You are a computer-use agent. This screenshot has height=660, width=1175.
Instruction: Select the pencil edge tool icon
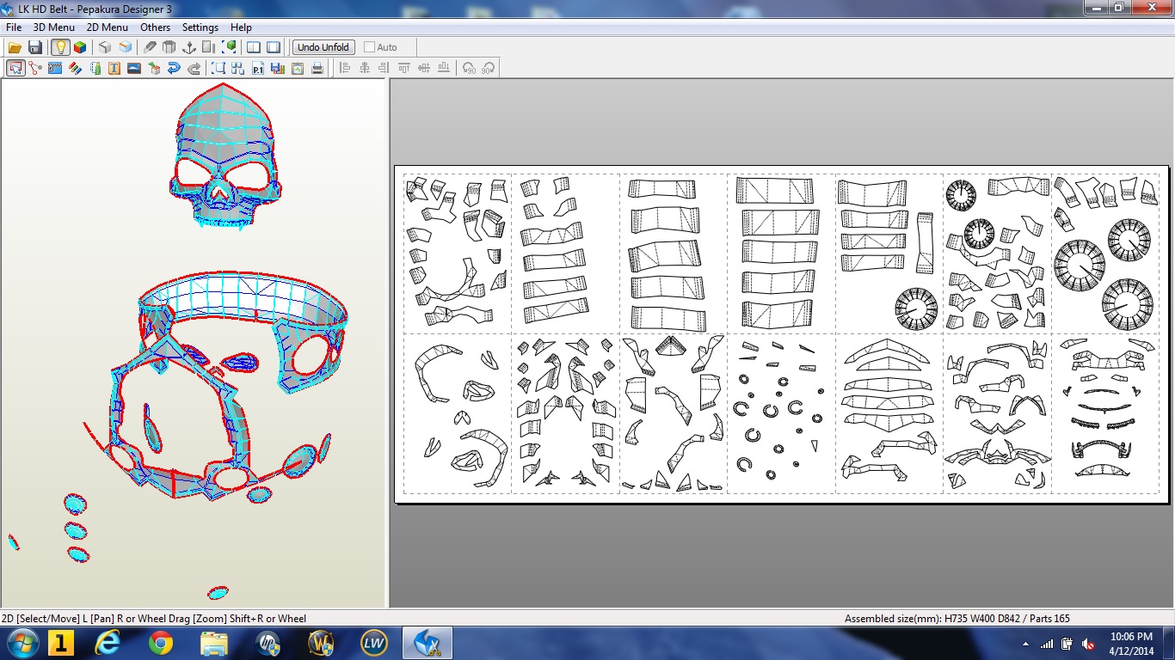coord(150,47)
